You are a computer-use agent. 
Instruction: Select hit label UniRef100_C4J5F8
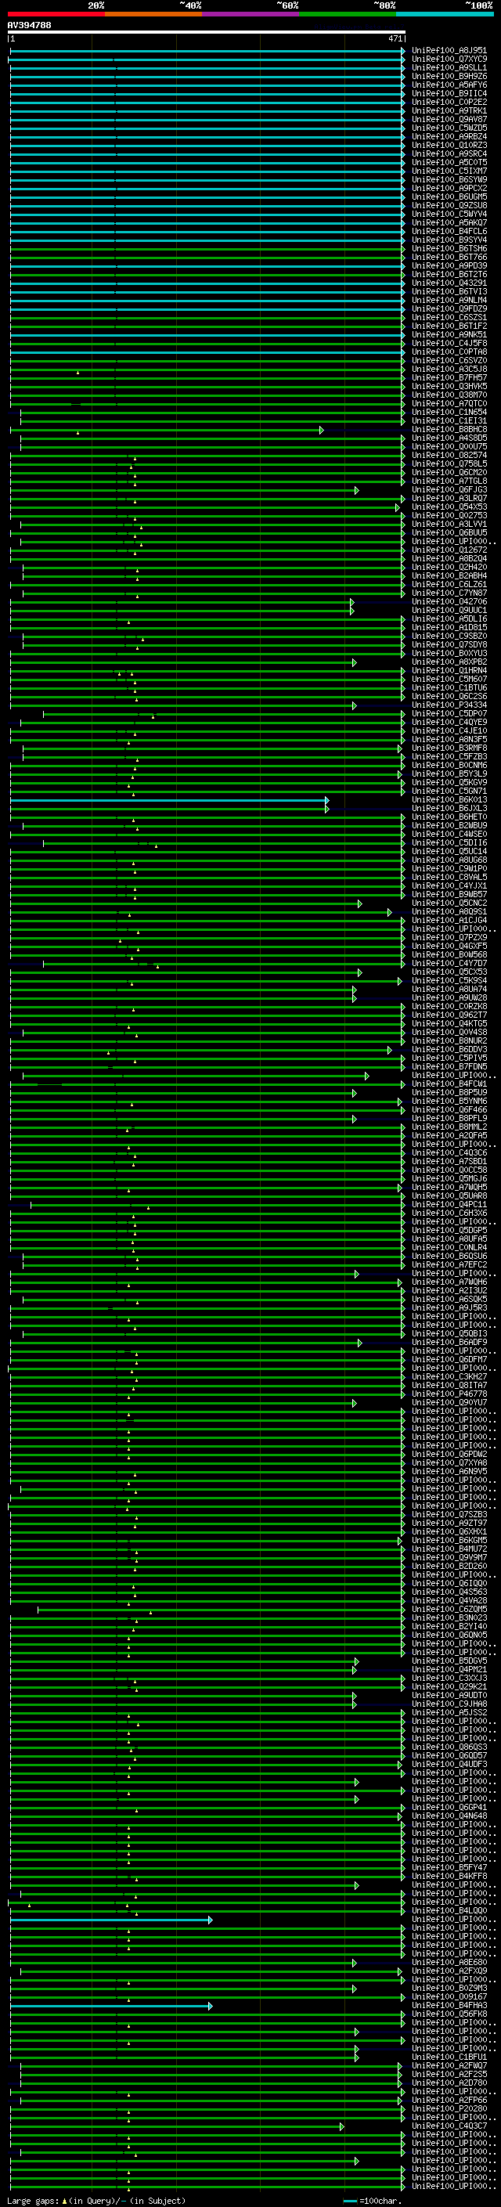tap(449, 344)
